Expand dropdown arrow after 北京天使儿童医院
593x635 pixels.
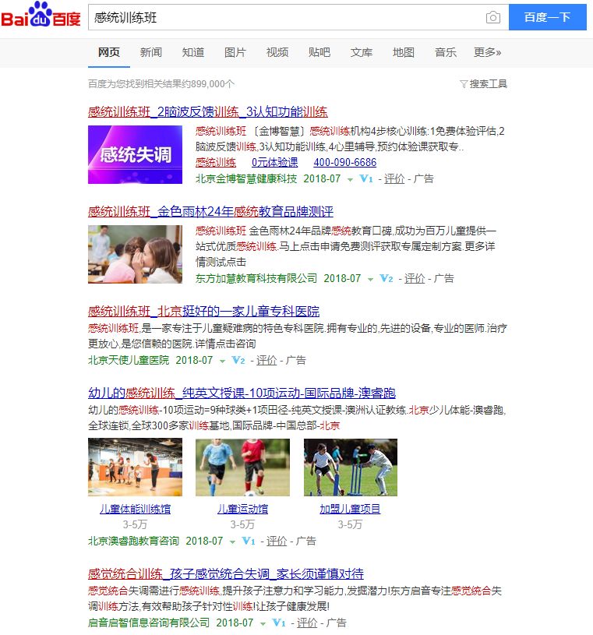(x=222, y=362)
